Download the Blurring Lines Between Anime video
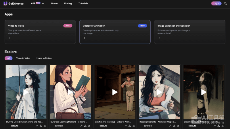Viewport: 230px width, 129px height. pos(41,126)
